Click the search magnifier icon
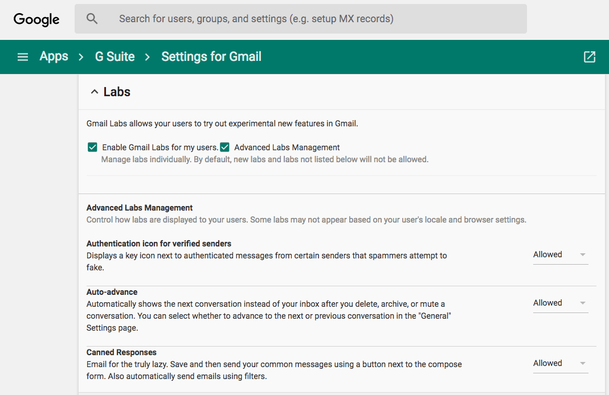Screen dimensions: 609x395 click(x=92, y=19)
